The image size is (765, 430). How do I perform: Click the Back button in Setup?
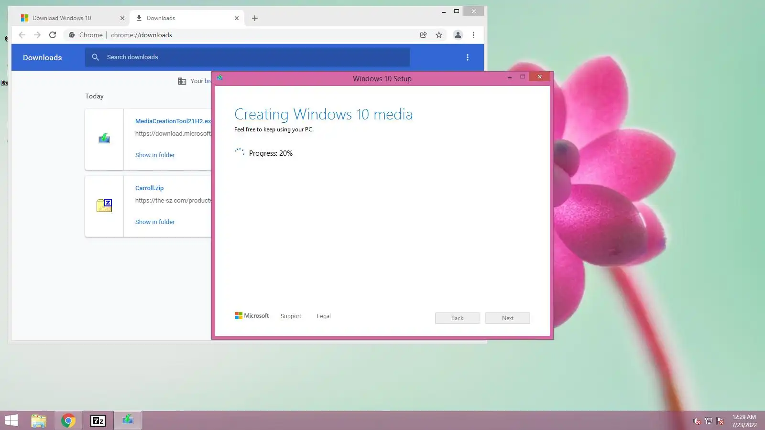point(458,318)
